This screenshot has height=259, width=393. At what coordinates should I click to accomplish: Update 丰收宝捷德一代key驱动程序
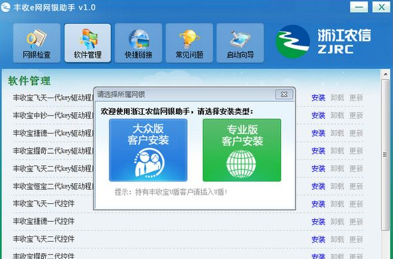[356, 133]
